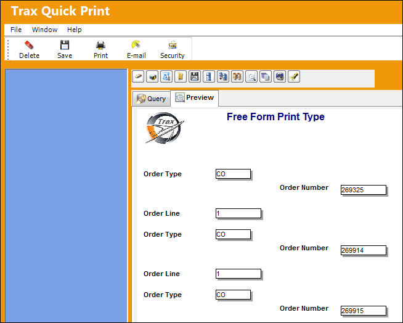Click the yellow folder page icon
The width and height of the screenshot is (403, 323).
181,76
